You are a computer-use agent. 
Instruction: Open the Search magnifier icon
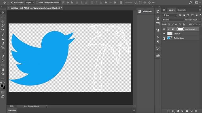point(191,3)
